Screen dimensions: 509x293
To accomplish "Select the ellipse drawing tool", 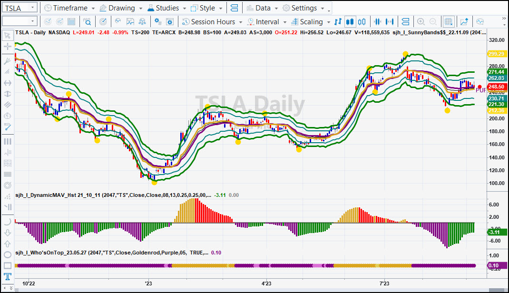I will point(7,255).
